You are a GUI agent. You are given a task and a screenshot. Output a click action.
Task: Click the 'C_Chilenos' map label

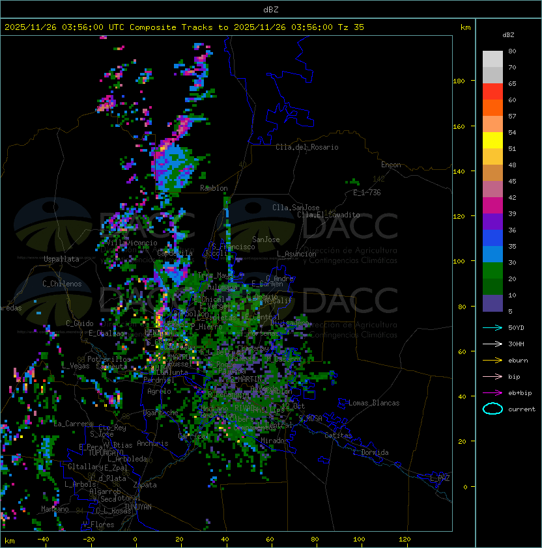pyautogui.click(x=62, y=284)
